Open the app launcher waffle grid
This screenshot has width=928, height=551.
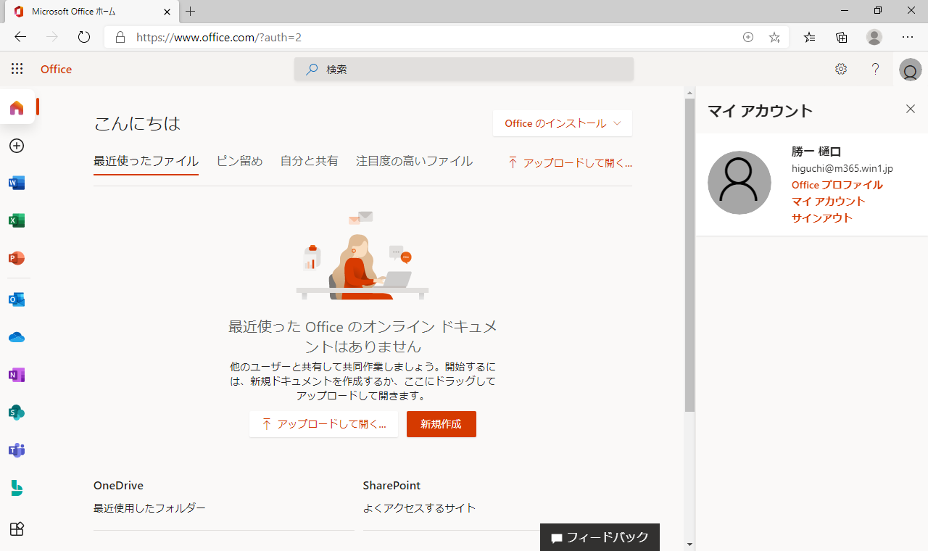17,69
